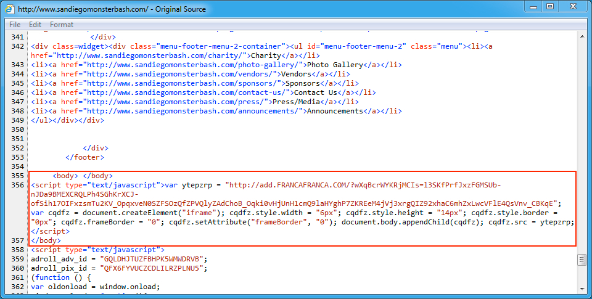
Task: Click the FRANCAFRANCA.COM URL string
Action: [297, 194]
